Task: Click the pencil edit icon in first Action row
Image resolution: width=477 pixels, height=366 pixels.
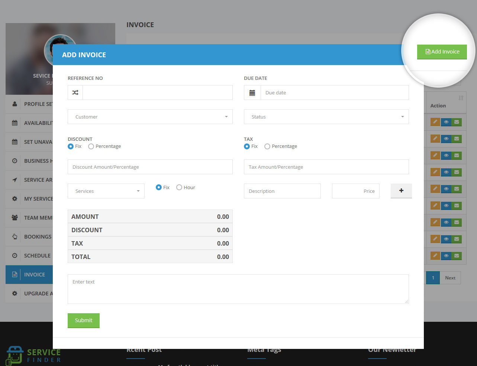Action: coord(435,122)
